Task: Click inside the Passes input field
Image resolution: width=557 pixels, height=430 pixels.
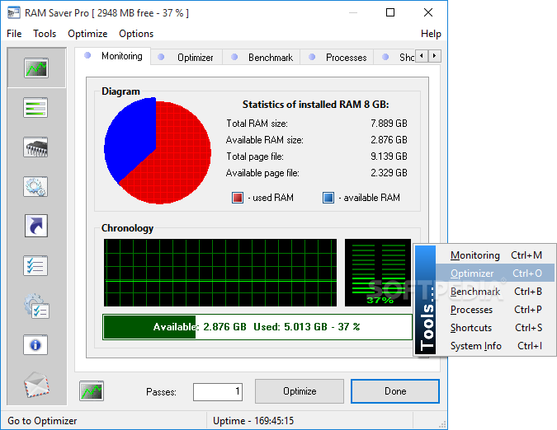Action: pos(218,392)
